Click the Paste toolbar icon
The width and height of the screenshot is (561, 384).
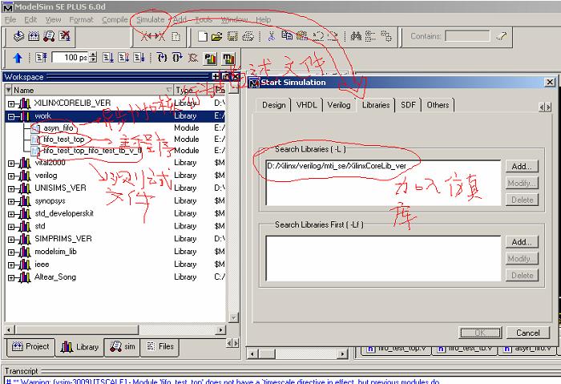point(302,36)
